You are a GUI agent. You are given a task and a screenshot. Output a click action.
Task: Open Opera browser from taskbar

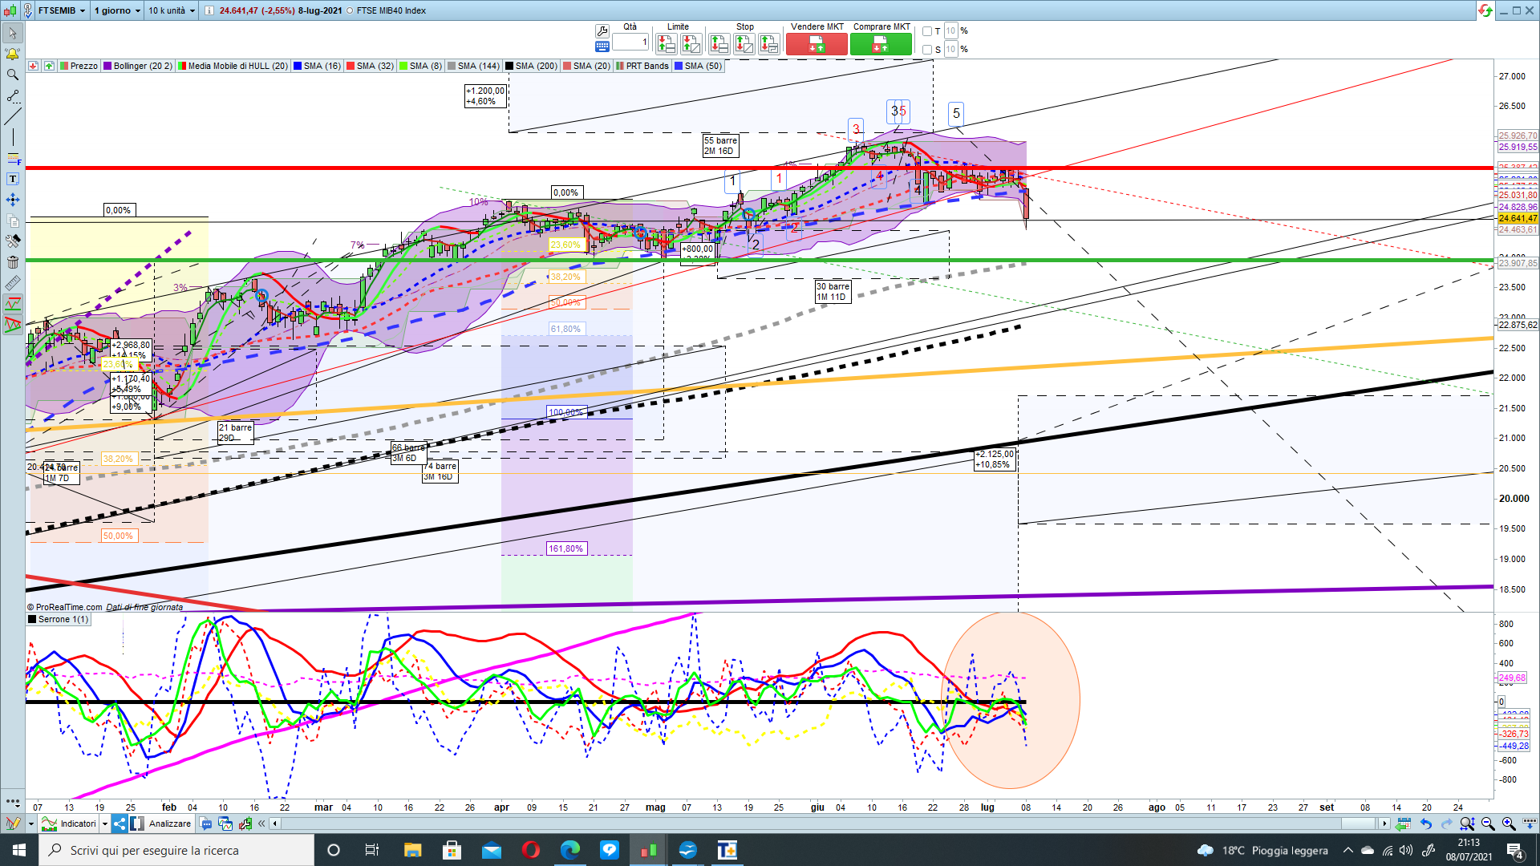tap(530, 850)
